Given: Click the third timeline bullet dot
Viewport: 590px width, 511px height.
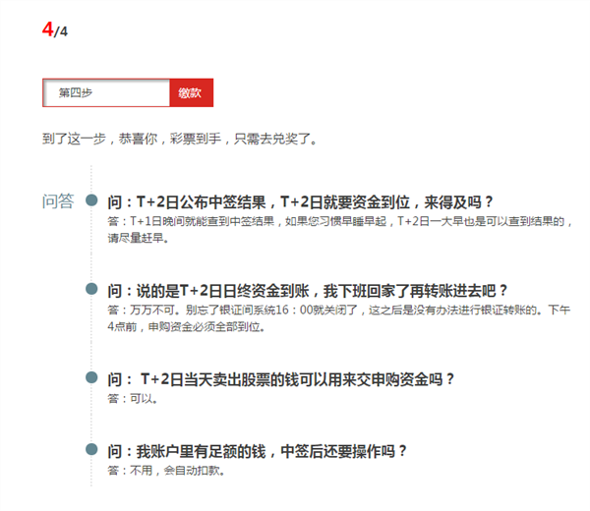Looking at the screenshot, I should point(91,377).
